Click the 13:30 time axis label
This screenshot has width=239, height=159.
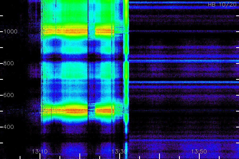tap(119, 152)
